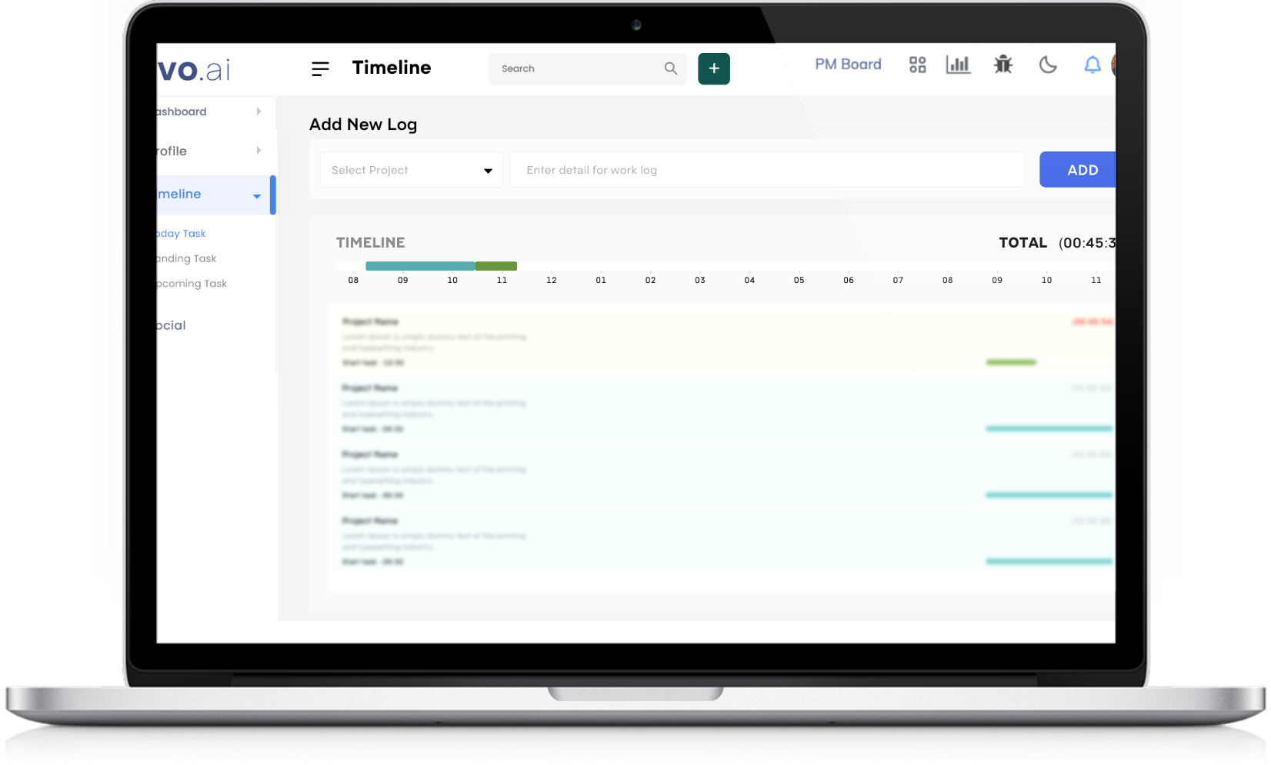Open the bar chart reports icon
The width and height of the screenshot is (1271, 765).
[958, 65]
